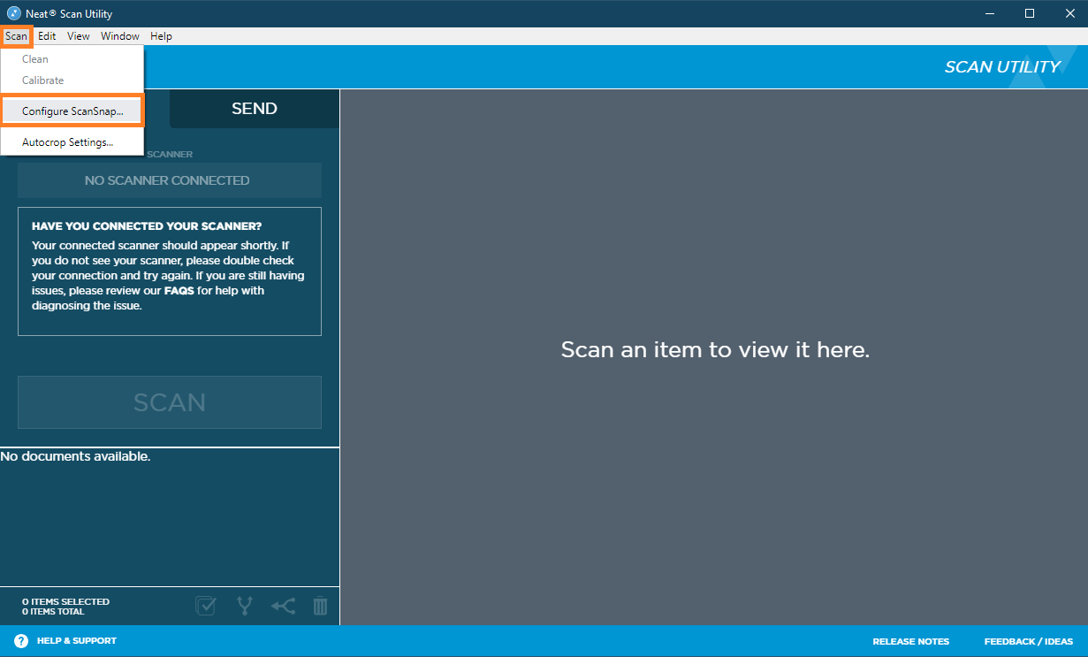View the Release Notes
Image resolution: width=1088 pixels, height=657 pixels.
pyautogui.click(x=910, y=641)
